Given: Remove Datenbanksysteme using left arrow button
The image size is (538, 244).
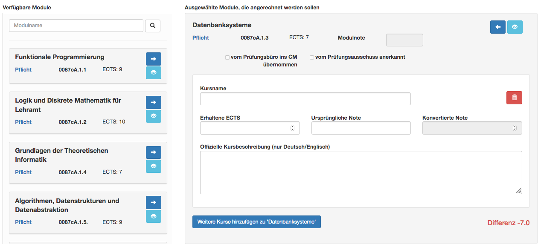Looking at the screenshot, I should coord(498,27).
